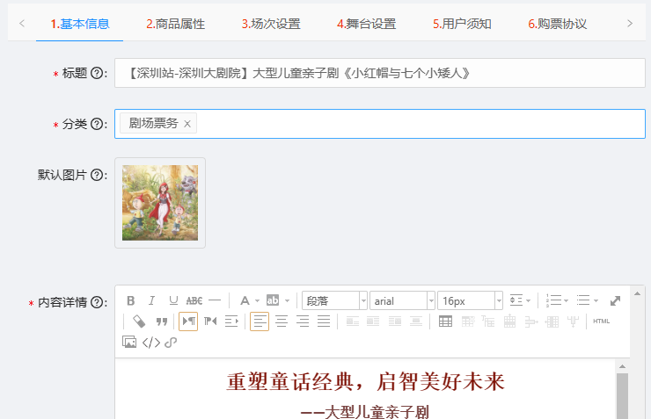Click the insert image icon
Viewport: 651px width, 419px height.
pyautogui.click(x=129, y=342)
